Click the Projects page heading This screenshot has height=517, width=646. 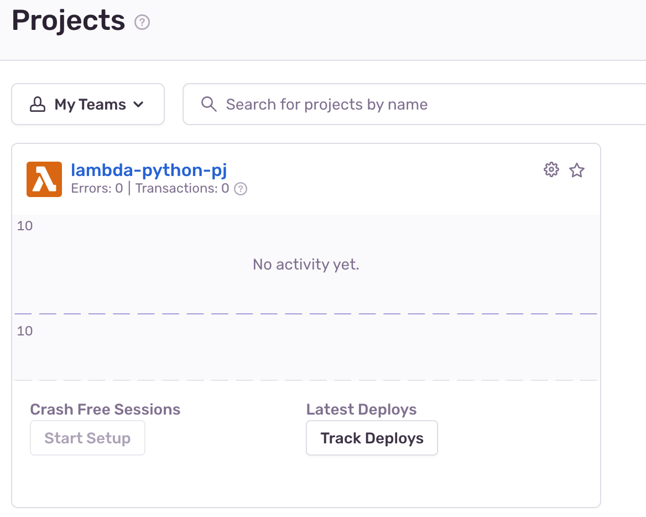click(68, 21)
